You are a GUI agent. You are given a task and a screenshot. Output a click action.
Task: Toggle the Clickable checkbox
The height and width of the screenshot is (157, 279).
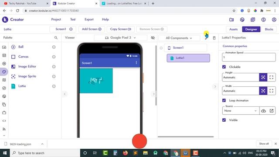coord(224,67)
